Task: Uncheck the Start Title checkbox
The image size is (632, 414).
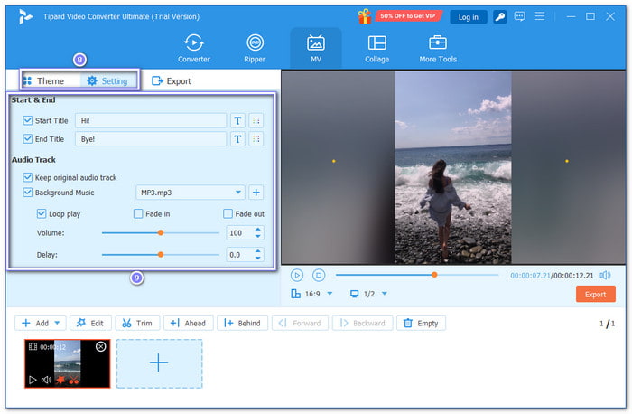Action: tap(27, 120)
